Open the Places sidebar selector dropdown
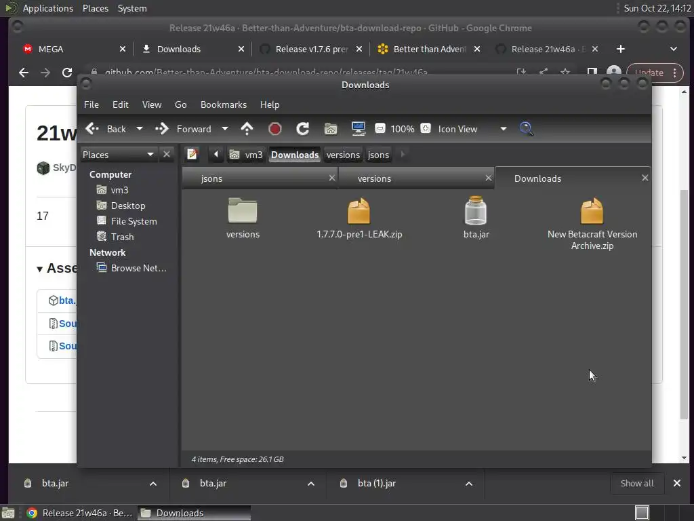Viewport: 694px width, 521px height. 118,154
